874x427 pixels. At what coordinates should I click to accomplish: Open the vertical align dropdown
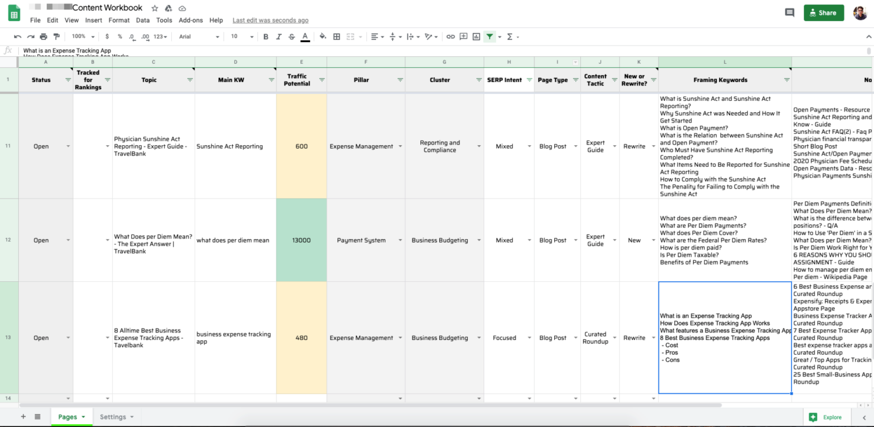point(395,36)
